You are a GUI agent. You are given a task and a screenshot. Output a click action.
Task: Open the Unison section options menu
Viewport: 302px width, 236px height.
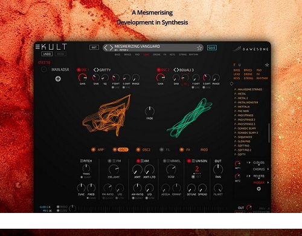pyautogui.click(x=193, y=161)
